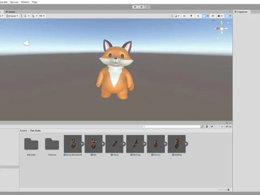The height and width of the screenshot is (195, 260).
Task: Expand the Jump asset arrow
Action: [124, 144]
